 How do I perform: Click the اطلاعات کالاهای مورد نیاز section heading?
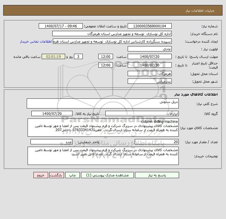(x=196, y=94)
